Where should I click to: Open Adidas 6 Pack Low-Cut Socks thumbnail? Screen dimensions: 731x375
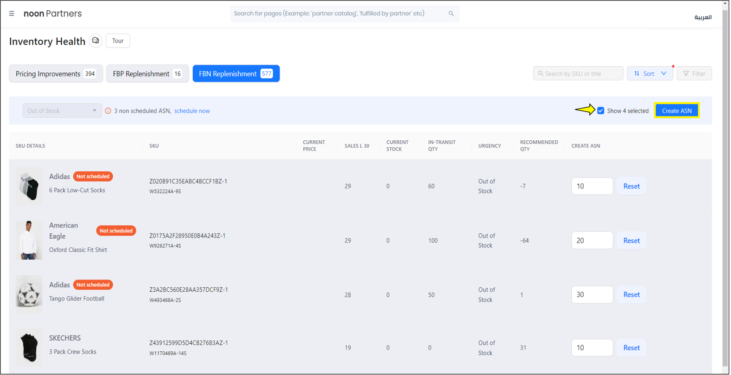coord(29,186)
